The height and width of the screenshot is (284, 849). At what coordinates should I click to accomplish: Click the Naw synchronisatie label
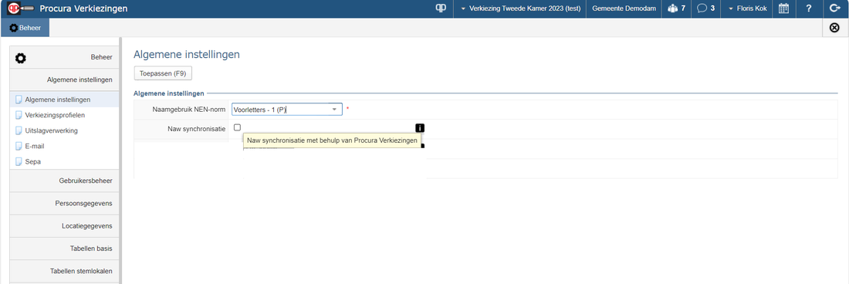[197, 129]
